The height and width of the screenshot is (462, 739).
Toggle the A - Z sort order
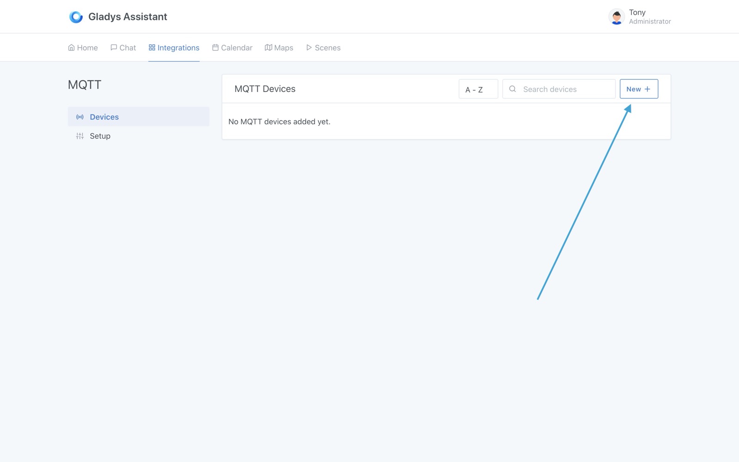pyautogui.click(x=478, y=89)
